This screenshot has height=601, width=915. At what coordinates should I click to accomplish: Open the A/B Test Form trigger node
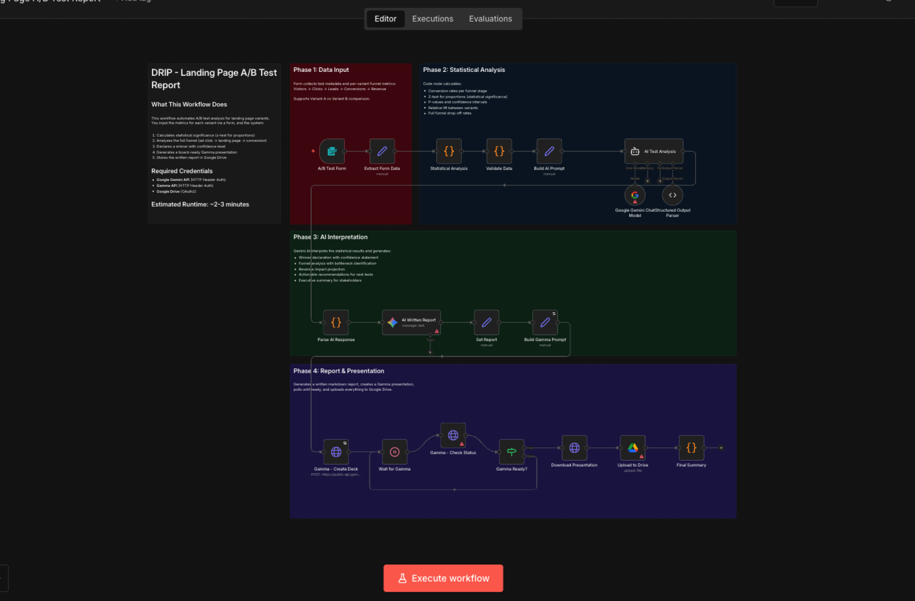[332, 151]
